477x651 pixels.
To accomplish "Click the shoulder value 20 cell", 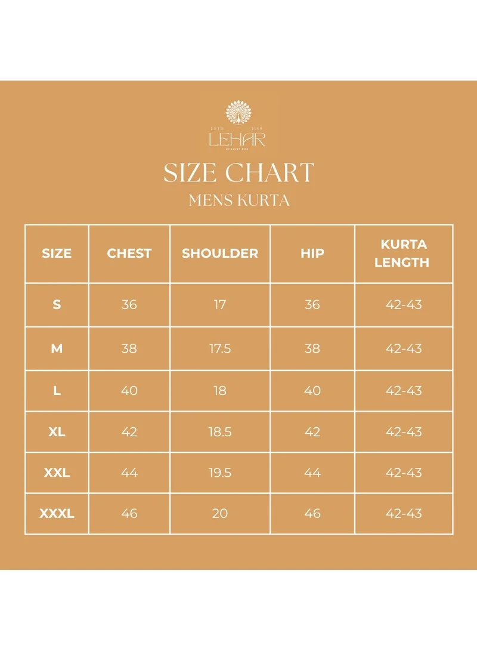I will click(220, 513).
